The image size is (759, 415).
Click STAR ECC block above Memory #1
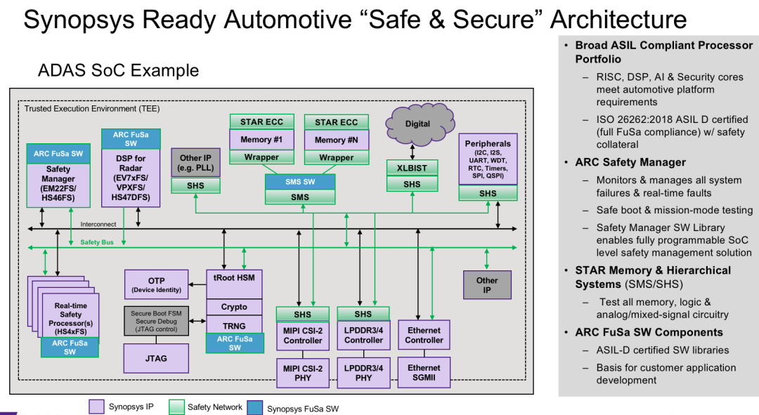pos(261,122)
